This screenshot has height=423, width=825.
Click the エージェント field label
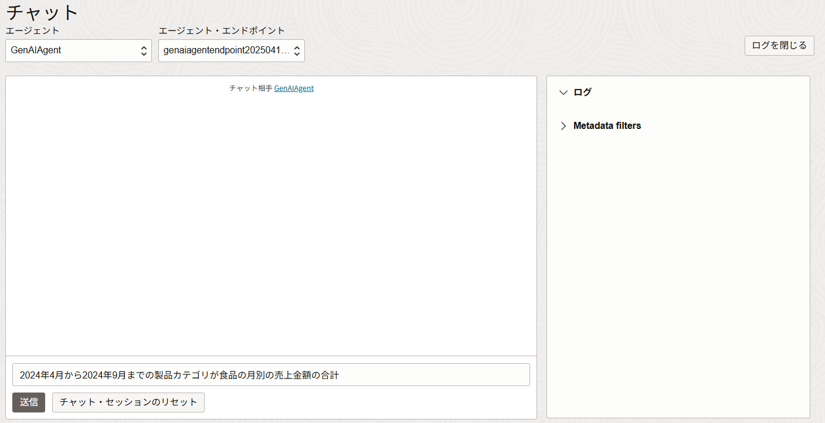(x=32, y=30)
